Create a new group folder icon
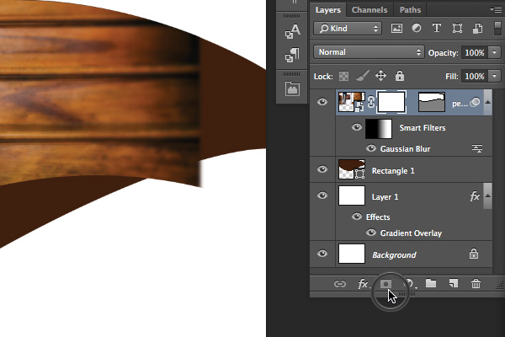This screenshot has height=337, width=505. (431, 283)
